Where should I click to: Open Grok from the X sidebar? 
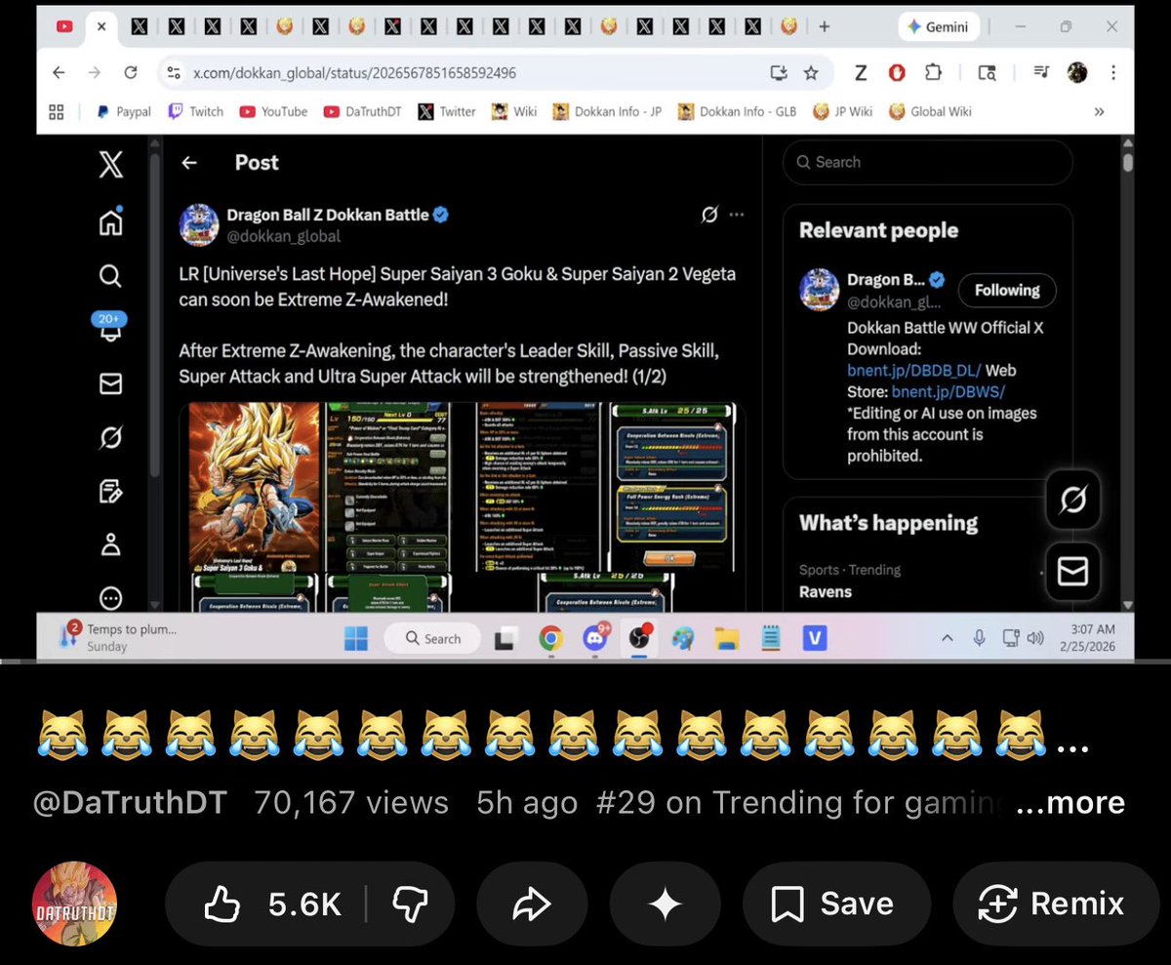[110, 437]
